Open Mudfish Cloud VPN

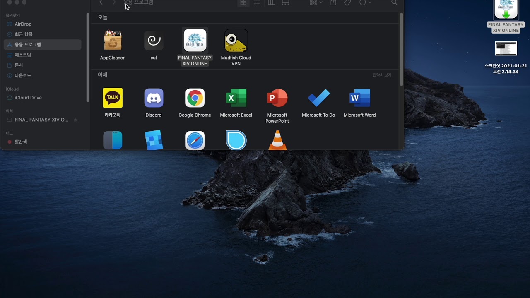[x=236, y=41]
